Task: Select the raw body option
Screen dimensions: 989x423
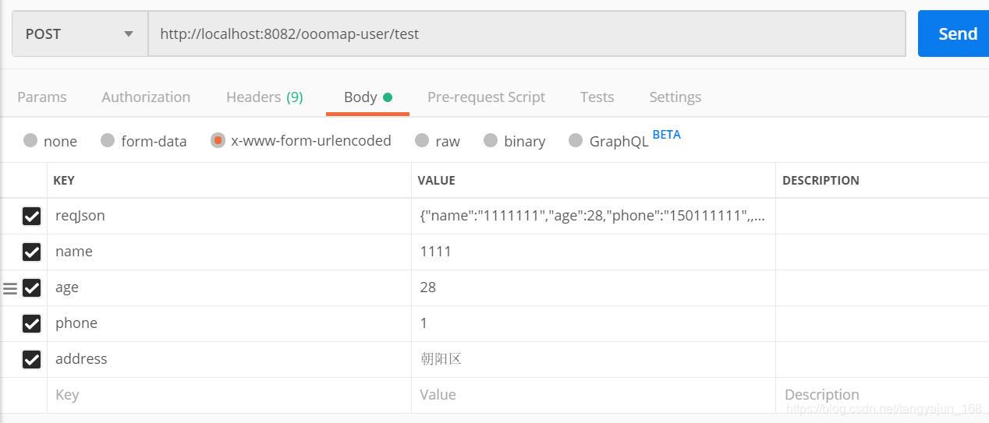Action: point(422,141)
